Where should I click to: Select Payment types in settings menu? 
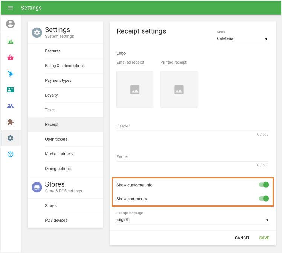click(x=58, y=80)
